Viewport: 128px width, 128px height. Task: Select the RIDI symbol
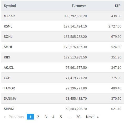7,57
